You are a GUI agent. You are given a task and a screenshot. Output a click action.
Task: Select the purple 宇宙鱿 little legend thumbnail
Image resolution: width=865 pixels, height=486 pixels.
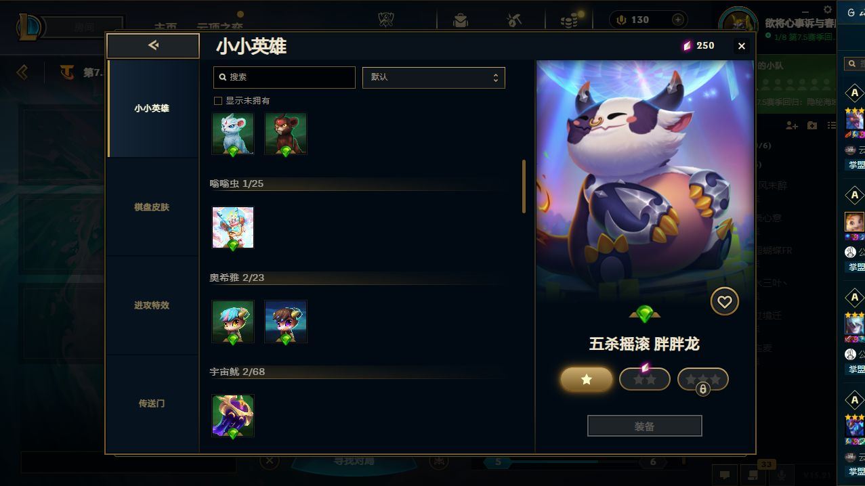[232, 416]
